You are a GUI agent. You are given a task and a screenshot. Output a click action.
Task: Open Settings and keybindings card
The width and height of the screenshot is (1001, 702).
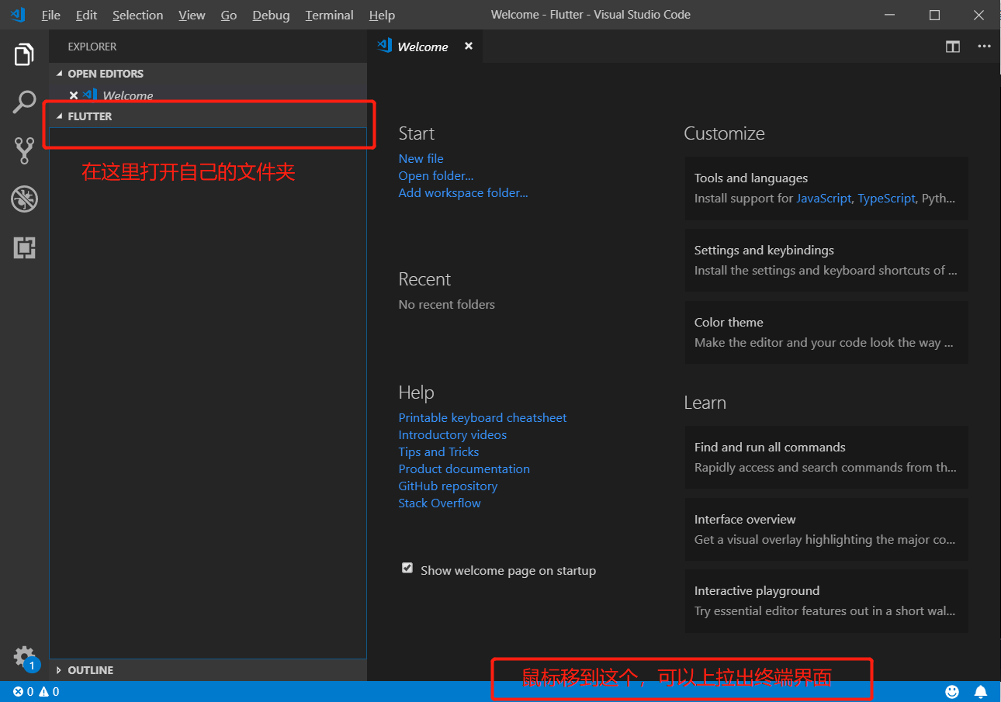[826, 260]
